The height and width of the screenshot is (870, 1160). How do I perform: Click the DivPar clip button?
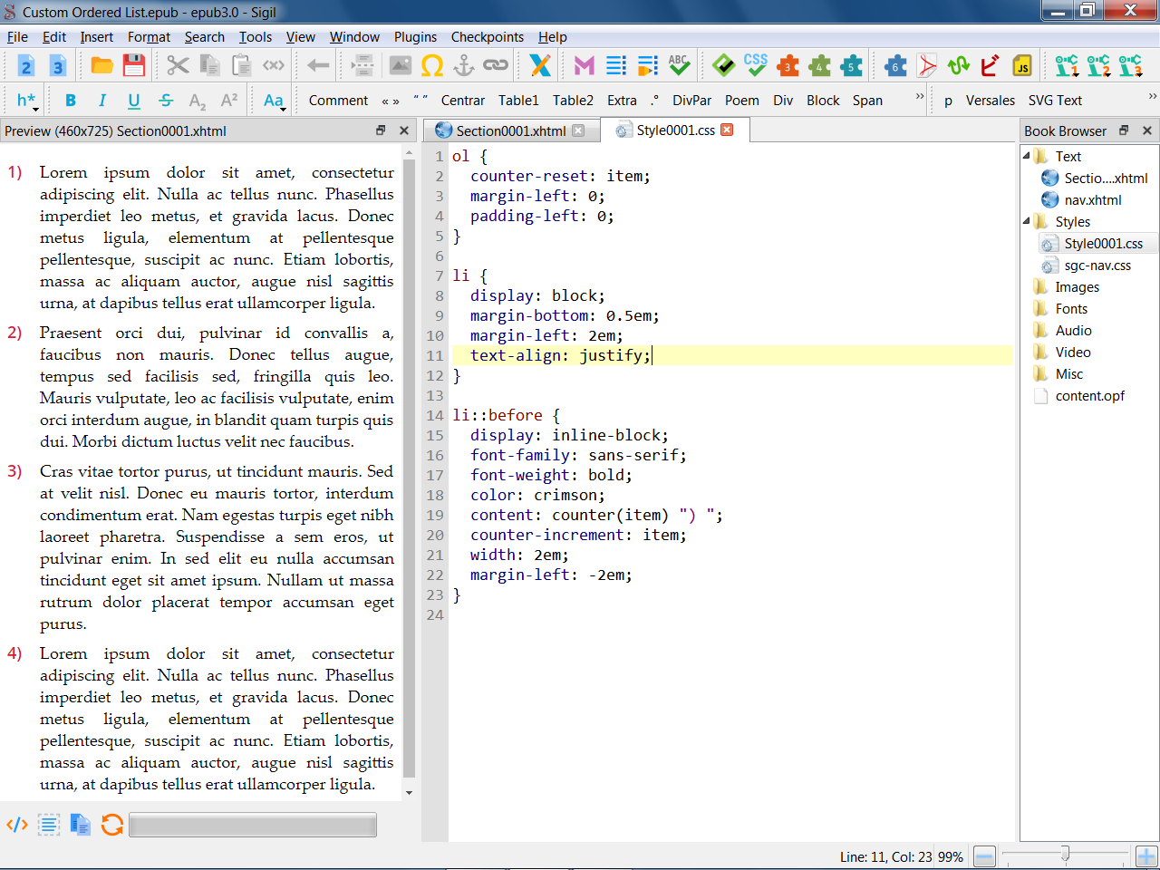[x=691, y=101]
